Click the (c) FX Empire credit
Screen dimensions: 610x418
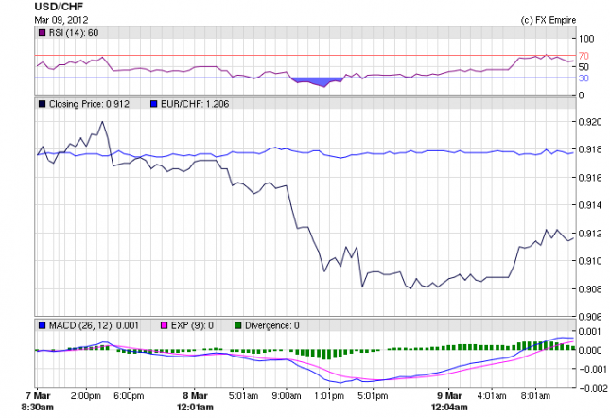[549, 20]
